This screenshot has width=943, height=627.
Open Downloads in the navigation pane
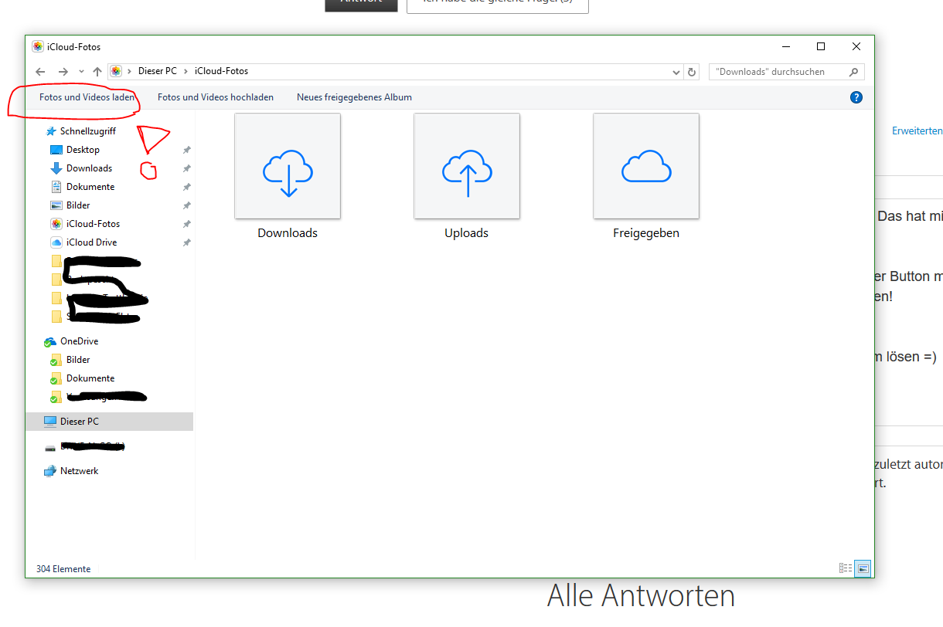89,168
